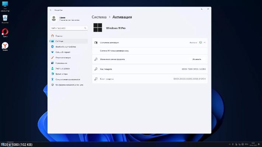Click the Состояние активации row icon
This screenshot has height=147, width=262.
(96, 43)
